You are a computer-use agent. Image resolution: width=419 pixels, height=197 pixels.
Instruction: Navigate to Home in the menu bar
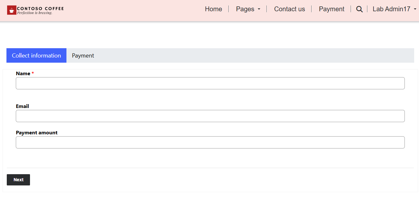point(213,9)
